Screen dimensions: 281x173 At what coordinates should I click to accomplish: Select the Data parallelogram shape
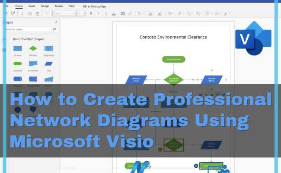click(48, 64)
